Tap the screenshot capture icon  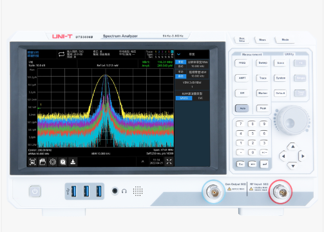33,162
